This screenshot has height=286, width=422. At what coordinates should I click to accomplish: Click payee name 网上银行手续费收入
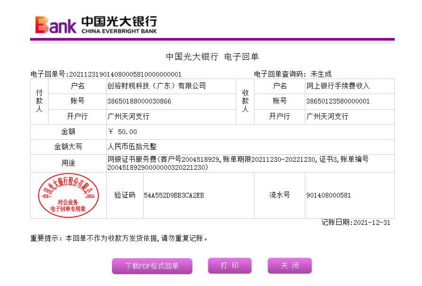[338, 86]
